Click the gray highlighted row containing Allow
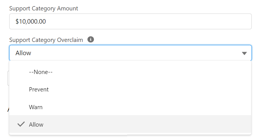The height and width of the screenshot is (139, 261). 130,124
